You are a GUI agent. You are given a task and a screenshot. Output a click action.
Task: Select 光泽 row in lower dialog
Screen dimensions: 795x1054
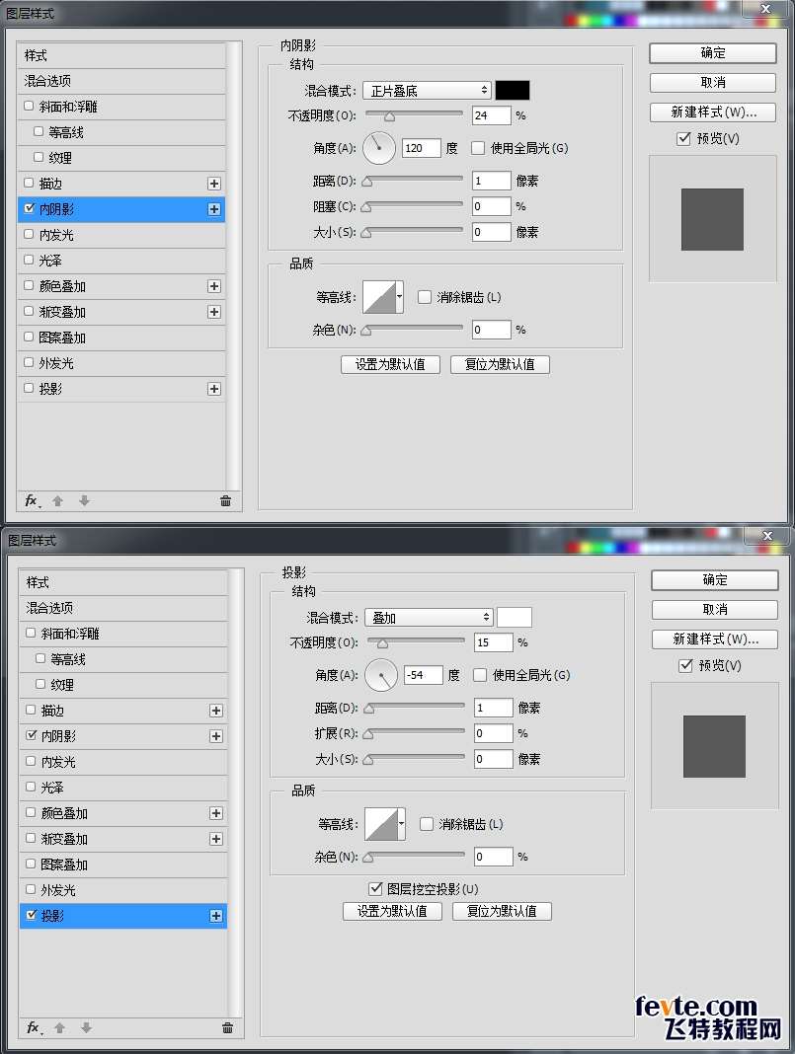tap(123, 788)
